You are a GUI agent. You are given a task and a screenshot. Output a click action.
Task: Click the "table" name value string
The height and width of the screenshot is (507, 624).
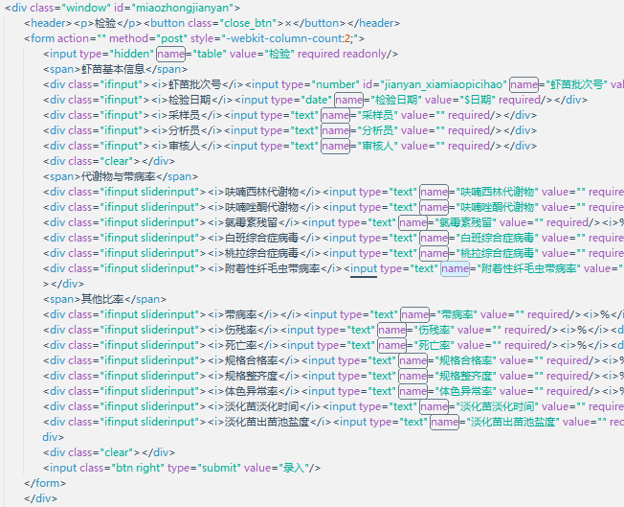(210, 54)
